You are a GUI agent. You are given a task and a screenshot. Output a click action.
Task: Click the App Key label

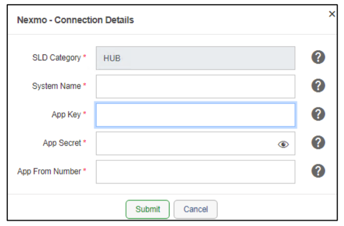[x=66, y=115]
